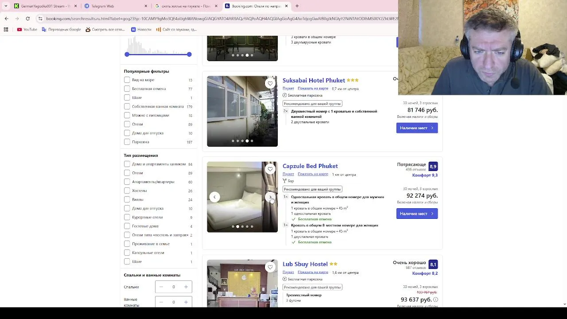Open the Пхукет link under Suksabai Hotel

click(x=288, y=89)
